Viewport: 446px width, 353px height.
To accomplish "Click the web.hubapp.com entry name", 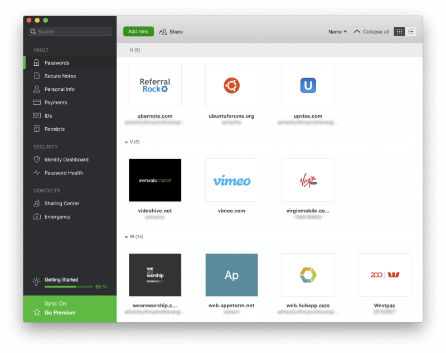I will (308, 306).
